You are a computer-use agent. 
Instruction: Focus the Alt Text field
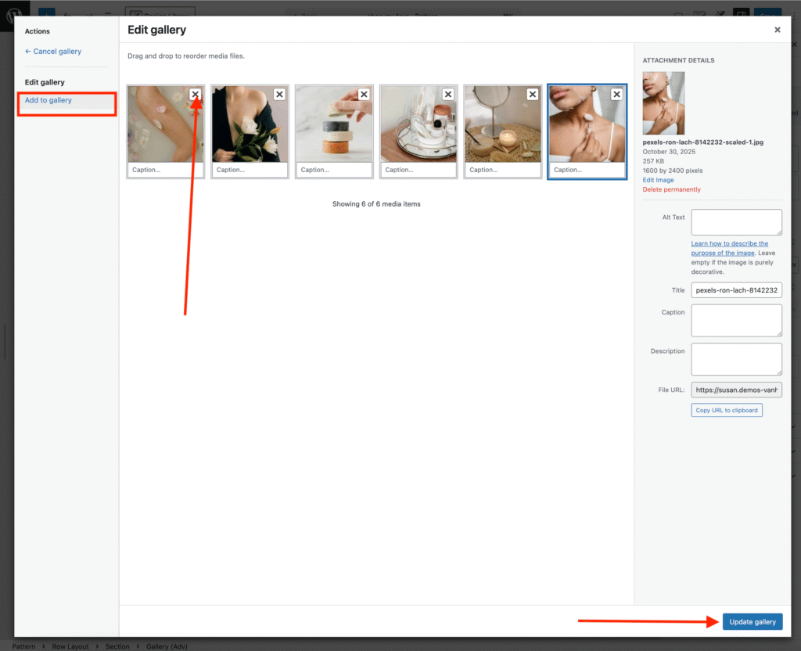tap(736, 222)
